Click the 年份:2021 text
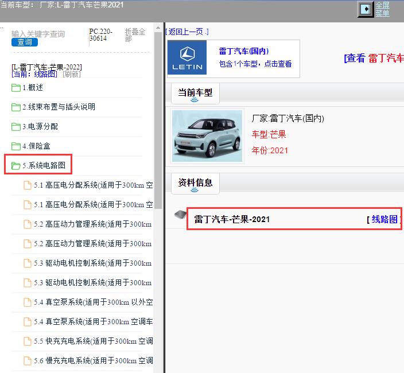The width and height of the screenshot is (404, 373). [x=270, y=150]
